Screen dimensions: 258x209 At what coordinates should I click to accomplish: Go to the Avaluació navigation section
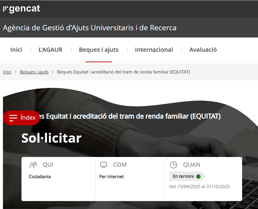tap(203, 50)
